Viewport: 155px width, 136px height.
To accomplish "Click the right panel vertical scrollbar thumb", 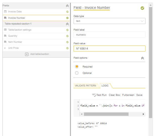I will (x=150, y=62).
